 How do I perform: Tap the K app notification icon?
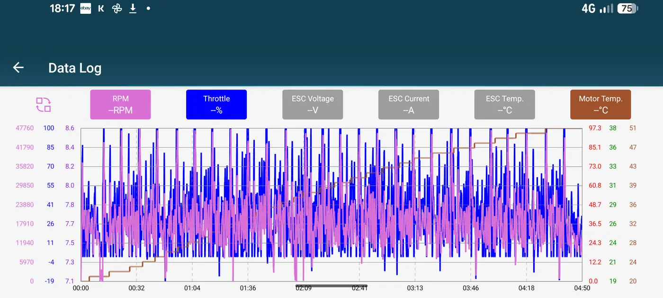tap(101, 9)
